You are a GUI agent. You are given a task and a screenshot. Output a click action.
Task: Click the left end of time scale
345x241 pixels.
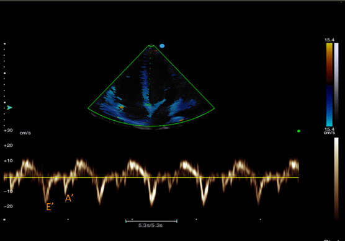pyautogui.click(x=125, y=221)
